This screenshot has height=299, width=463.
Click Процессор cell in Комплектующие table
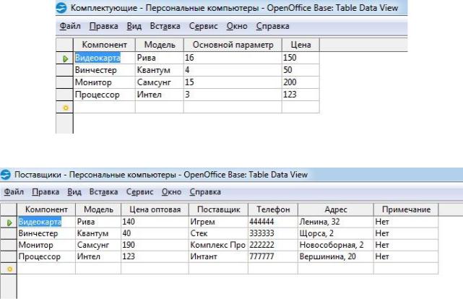[x=105, y=95]
